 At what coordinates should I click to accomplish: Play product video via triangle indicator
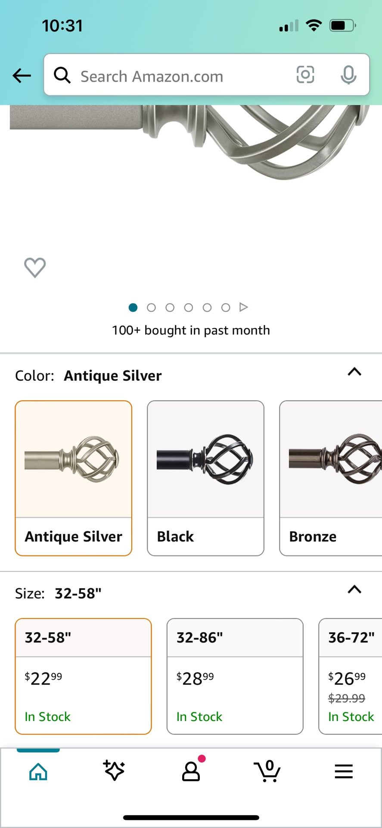(244, 307)
